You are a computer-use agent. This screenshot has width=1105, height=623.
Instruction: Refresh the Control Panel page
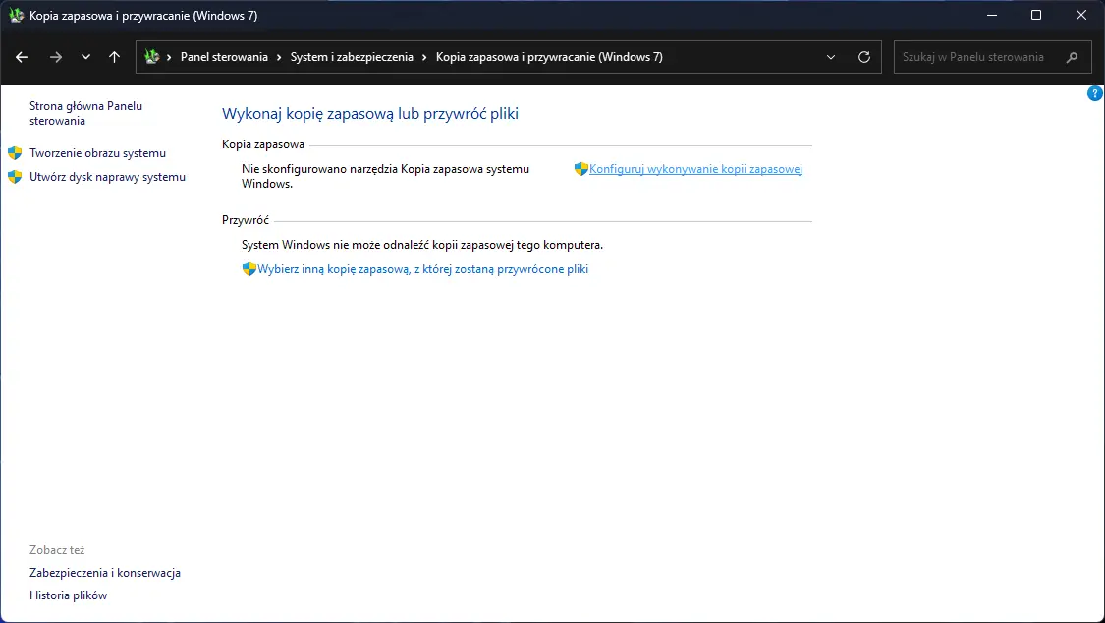(864, 57)
